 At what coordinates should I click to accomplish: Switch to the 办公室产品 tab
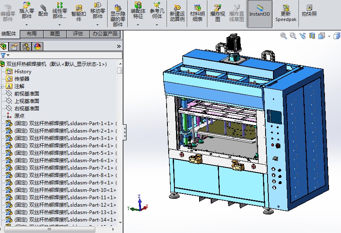(x=105, y=34)
